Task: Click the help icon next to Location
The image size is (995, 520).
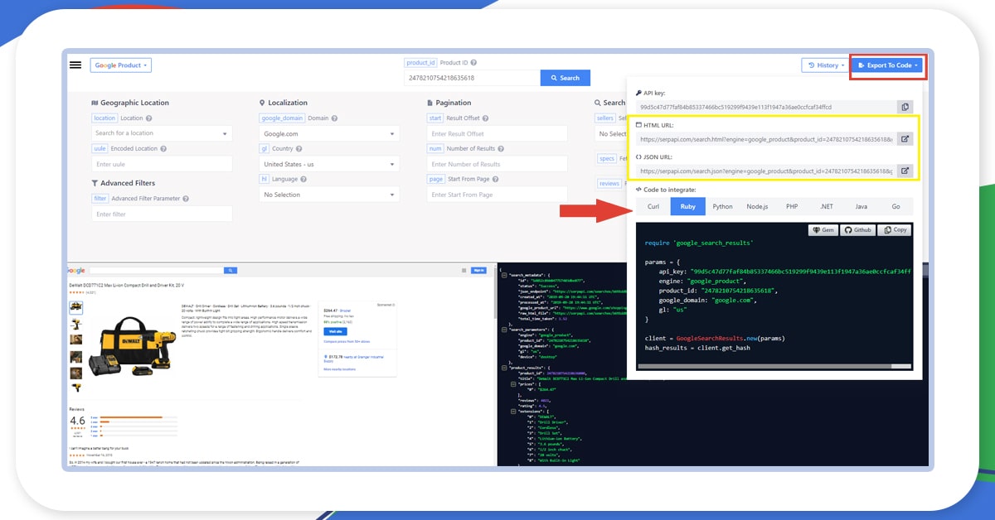Action: (150, 118)
